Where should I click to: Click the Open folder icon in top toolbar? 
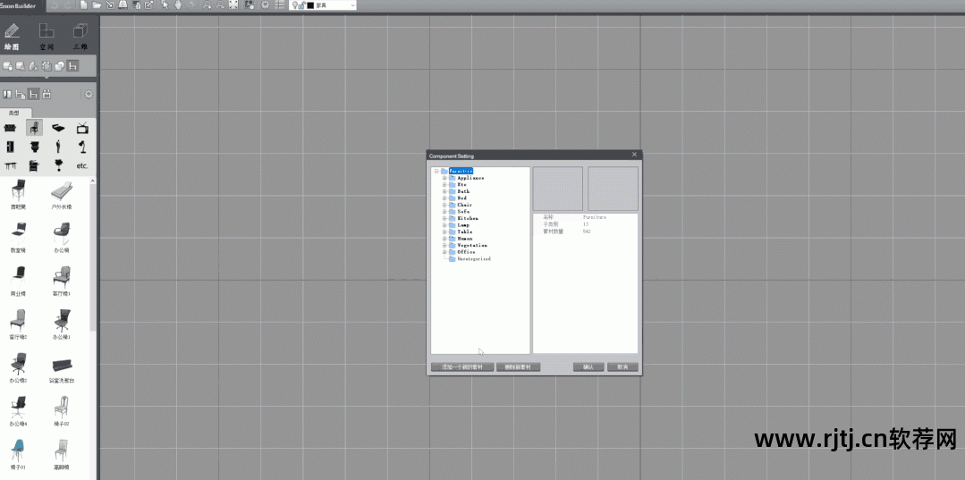(97, 5)
